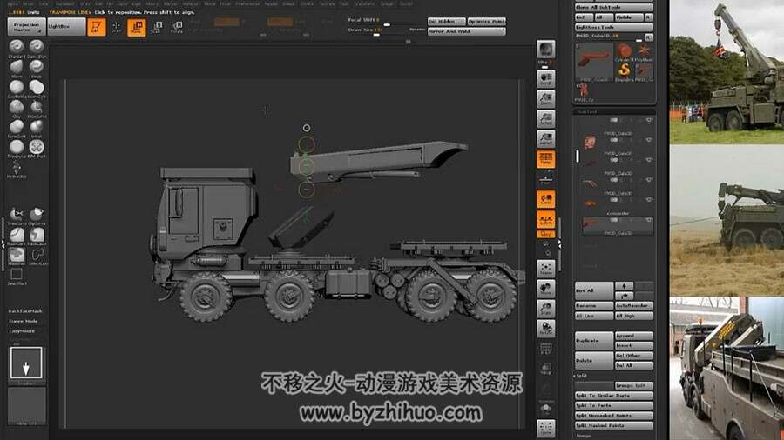Select the ClipCurve brush
784x440 pixels.
coord(36,215)
